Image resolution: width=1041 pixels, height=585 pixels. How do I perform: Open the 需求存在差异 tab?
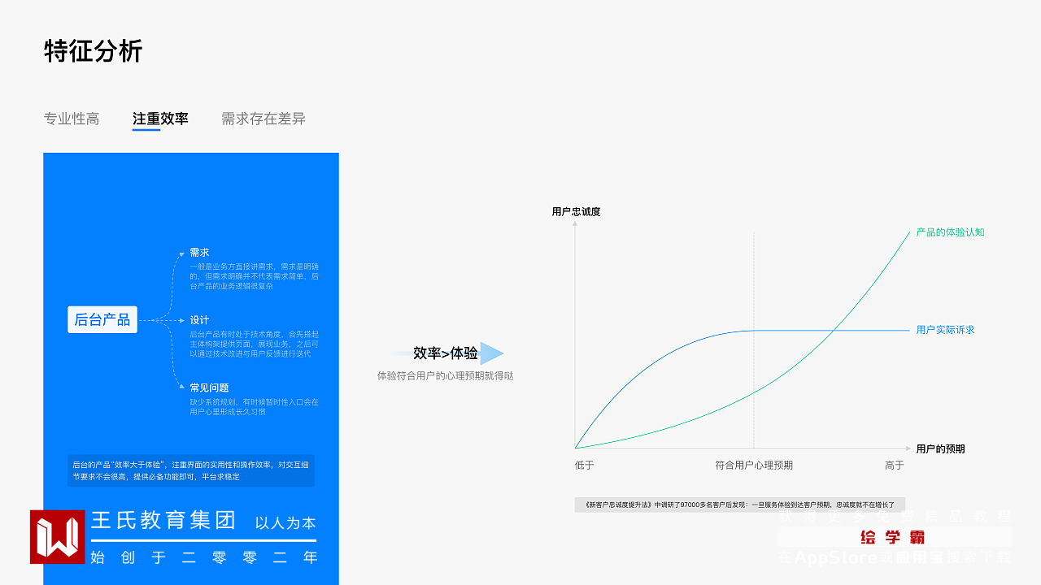[x=264, y=119]
